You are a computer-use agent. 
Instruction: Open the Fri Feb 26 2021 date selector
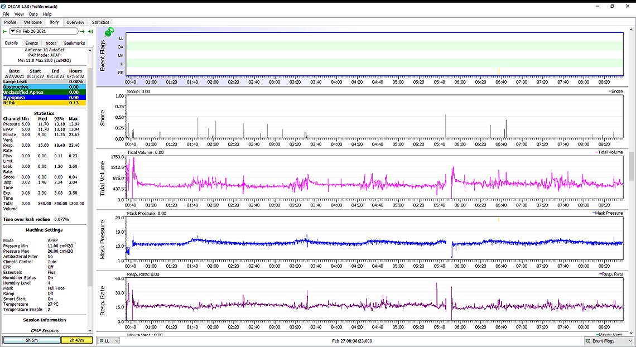click(x=44, y=31)
